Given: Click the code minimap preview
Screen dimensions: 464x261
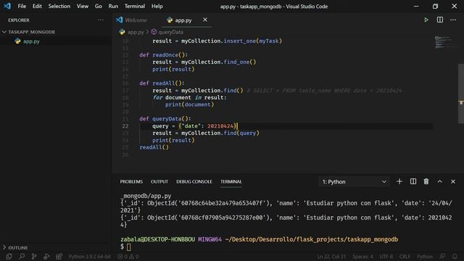Looking at the screenshot, I should click(x=445, y=42).
